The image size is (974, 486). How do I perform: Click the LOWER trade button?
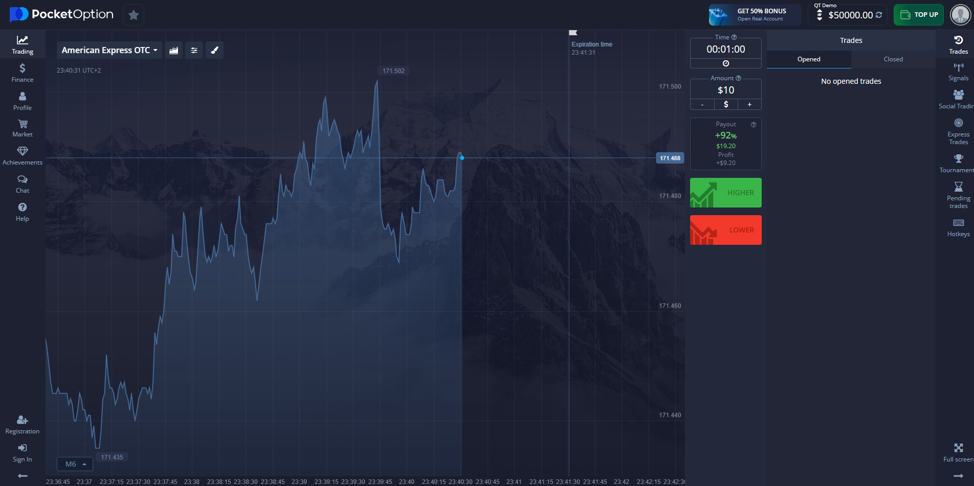coord(725,230)
